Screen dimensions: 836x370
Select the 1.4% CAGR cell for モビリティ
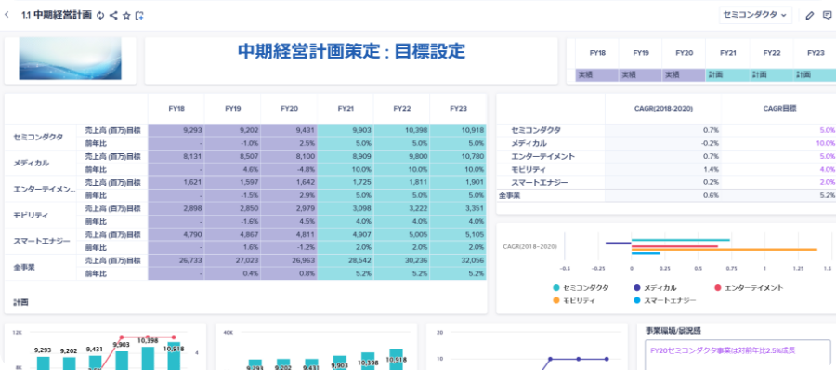[663, 170]
